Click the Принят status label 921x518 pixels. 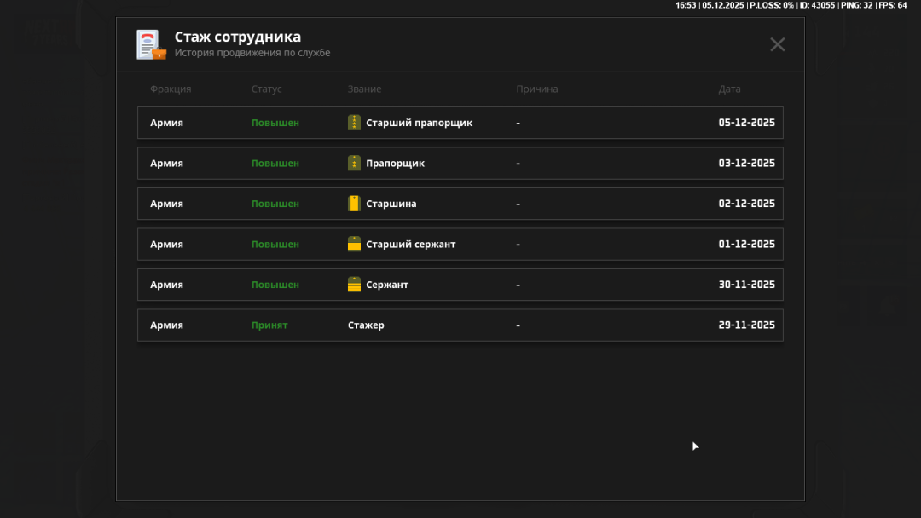pyautogui.click(x=269, y=325)
